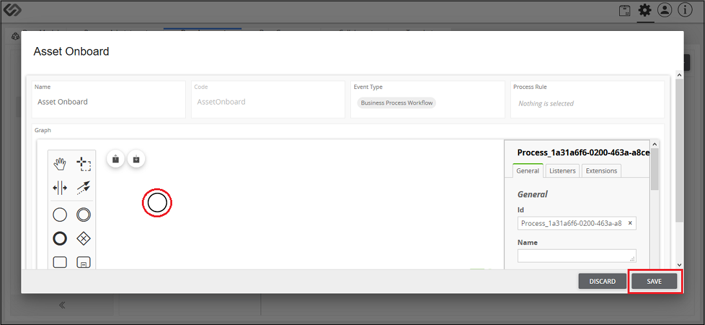The height and width of the screenshot is (325, 705).
Task: Click the SAVE button
Action: pyautogui.click(x=654, y=281)
